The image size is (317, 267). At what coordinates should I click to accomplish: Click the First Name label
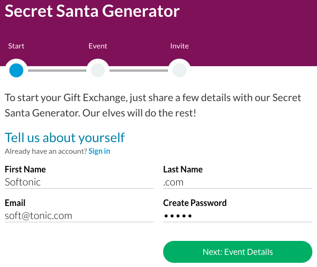[x=25, y=169]
